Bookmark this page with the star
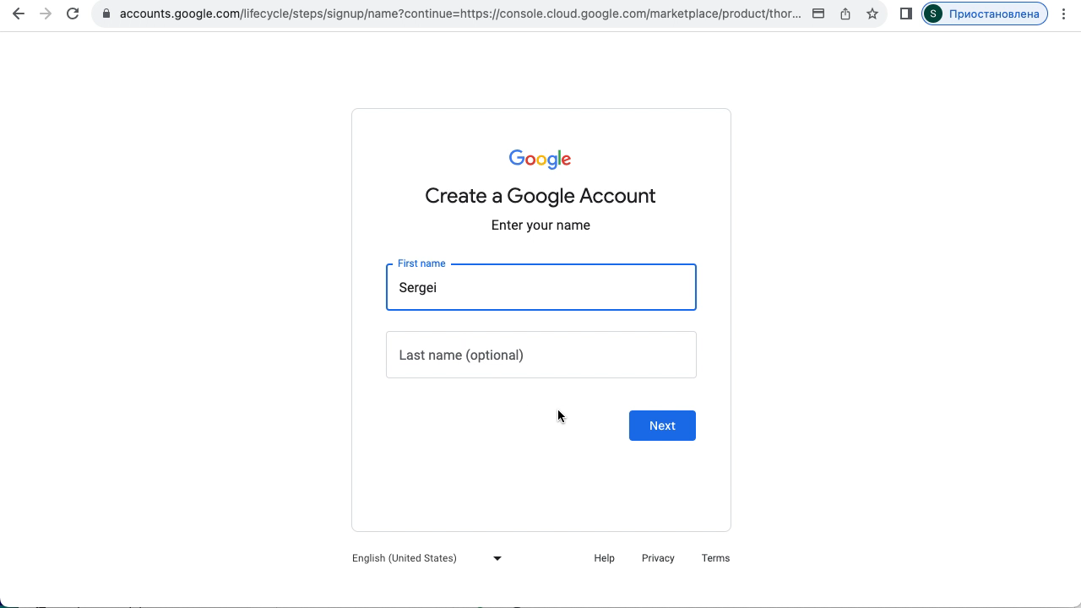This screenshot has height=608, width=1081. tap(872, 14)
